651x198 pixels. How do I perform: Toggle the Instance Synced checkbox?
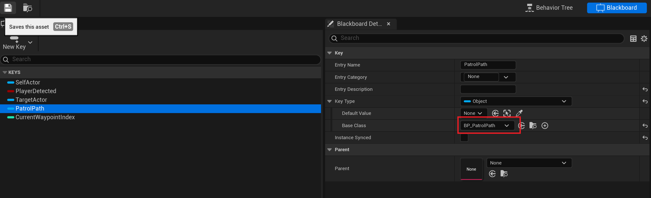pos(464,138)
